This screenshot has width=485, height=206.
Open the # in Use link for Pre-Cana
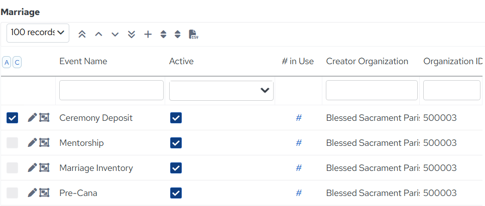[x=299, y=193]
